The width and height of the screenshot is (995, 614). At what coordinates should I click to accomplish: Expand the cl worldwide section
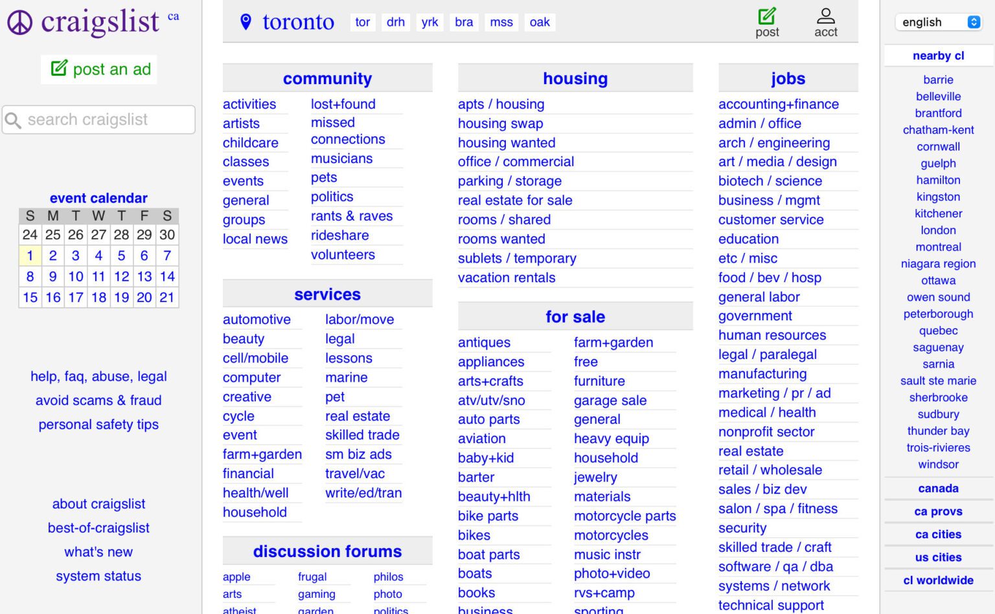pos(938,580)
